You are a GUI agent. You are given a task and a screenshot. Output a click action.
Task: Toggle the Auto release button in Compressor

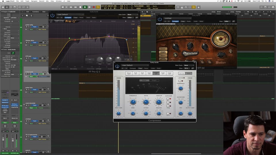[168, 114]
